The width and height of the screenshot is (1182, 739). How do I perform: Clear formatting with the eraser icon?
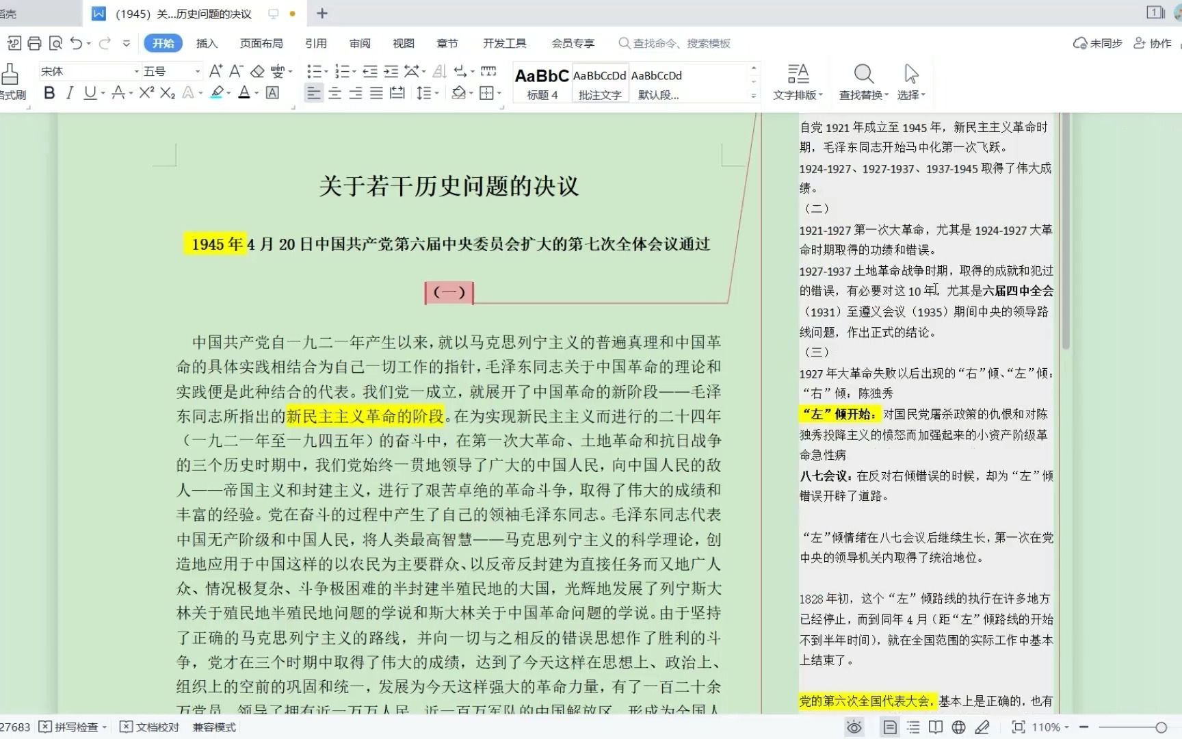pyautogui.click(x=257, y=71)
